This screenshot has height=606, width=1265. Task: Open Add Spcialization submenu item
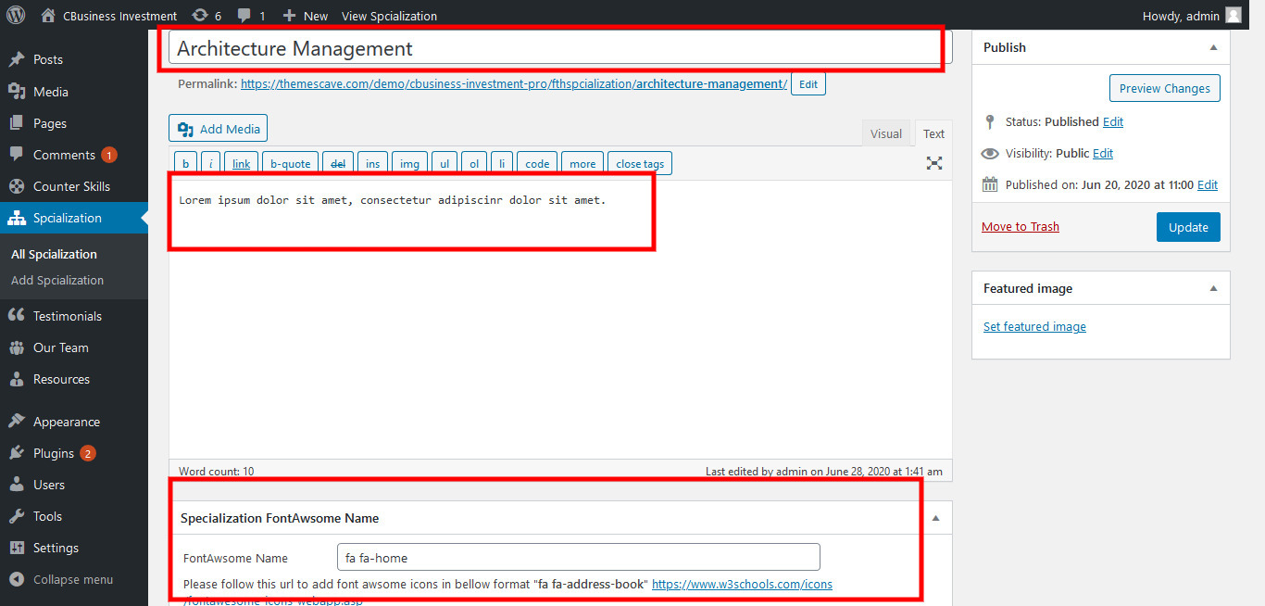pos(57,280)
